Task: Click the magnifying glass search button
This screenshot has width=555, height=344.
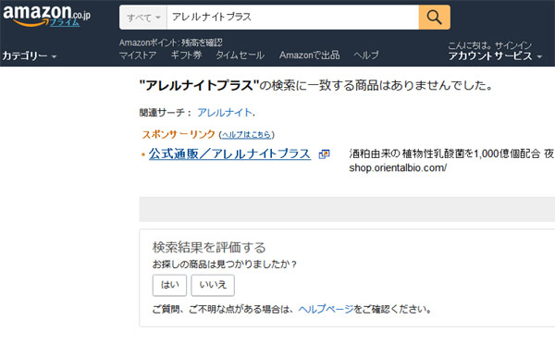Action: (x=435, y=17)
